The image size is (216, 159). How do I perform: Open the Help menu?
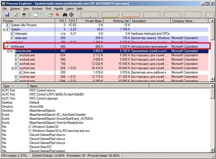point(79,9)
